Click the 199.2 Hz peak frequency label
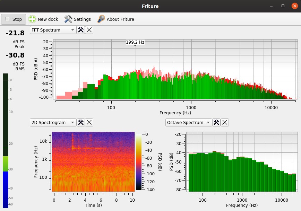The height and width of the screenshot is (211, 301). (x=135, y=42)
